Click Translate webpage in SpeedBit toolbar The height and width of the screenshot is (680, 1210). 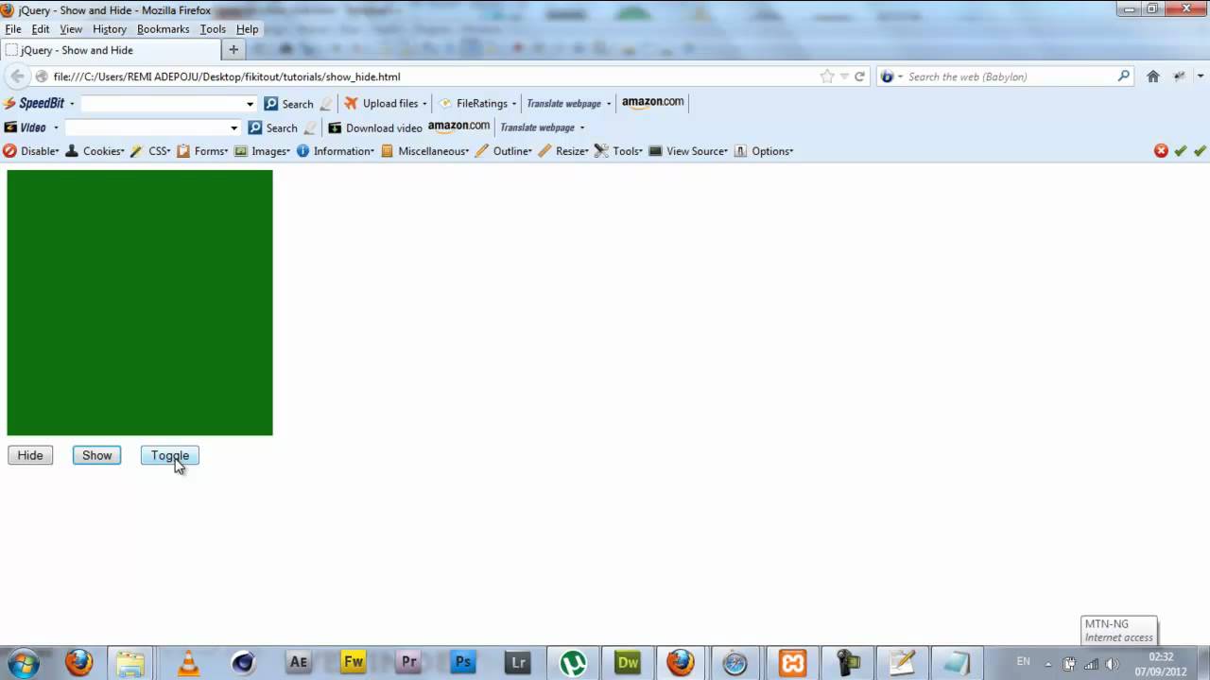[564, 104]
